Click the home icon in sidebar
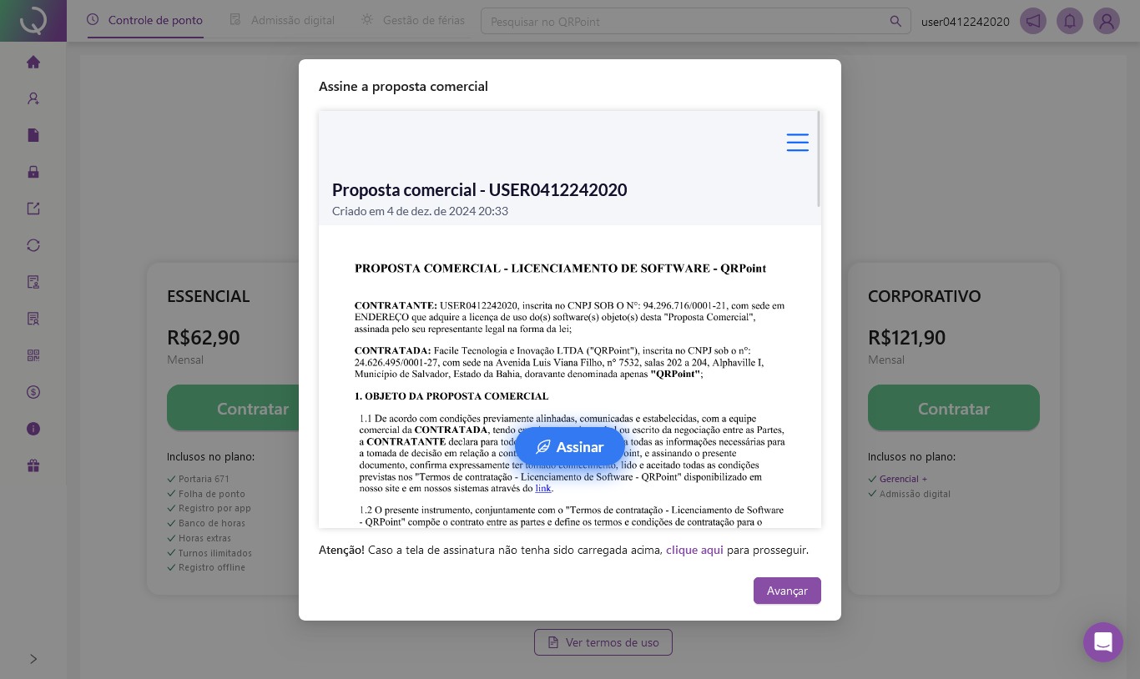 click(x=33, y=62)
